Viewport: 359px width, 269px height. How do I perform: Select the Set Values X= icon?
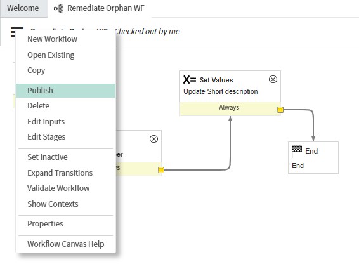tap(190, 80)
